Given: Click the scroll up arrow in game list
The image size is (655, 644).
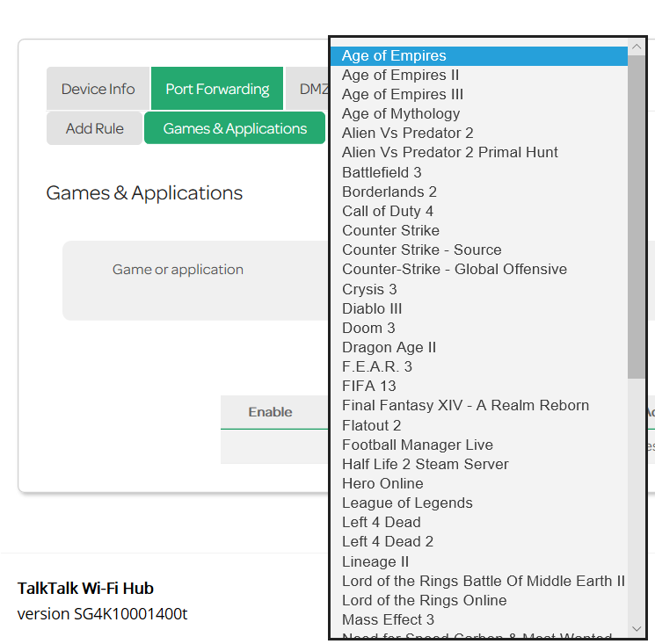Looking at the screenshot, I should pyautogui.click(x=637, y=47).
